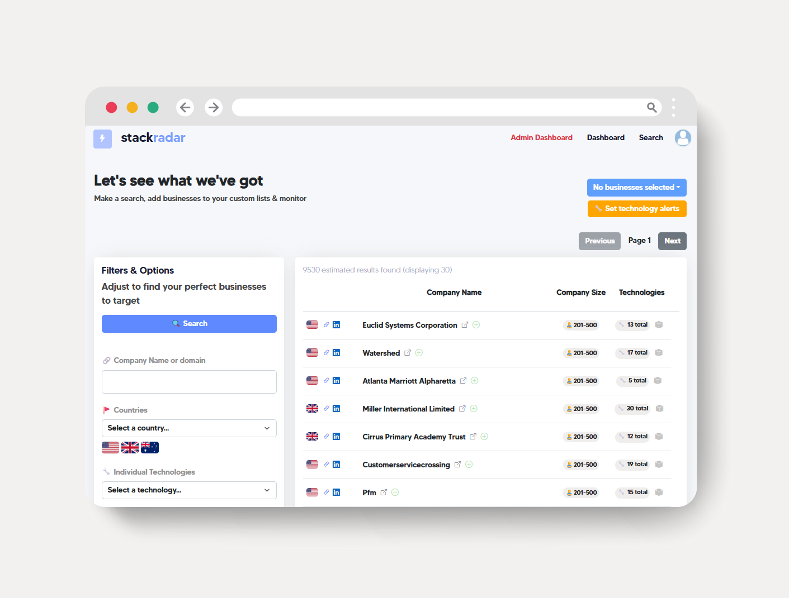This screenshot has height=598, width=789.
Task: Click Cirrus Primary Academy Trust name
Action: (414, 437)
